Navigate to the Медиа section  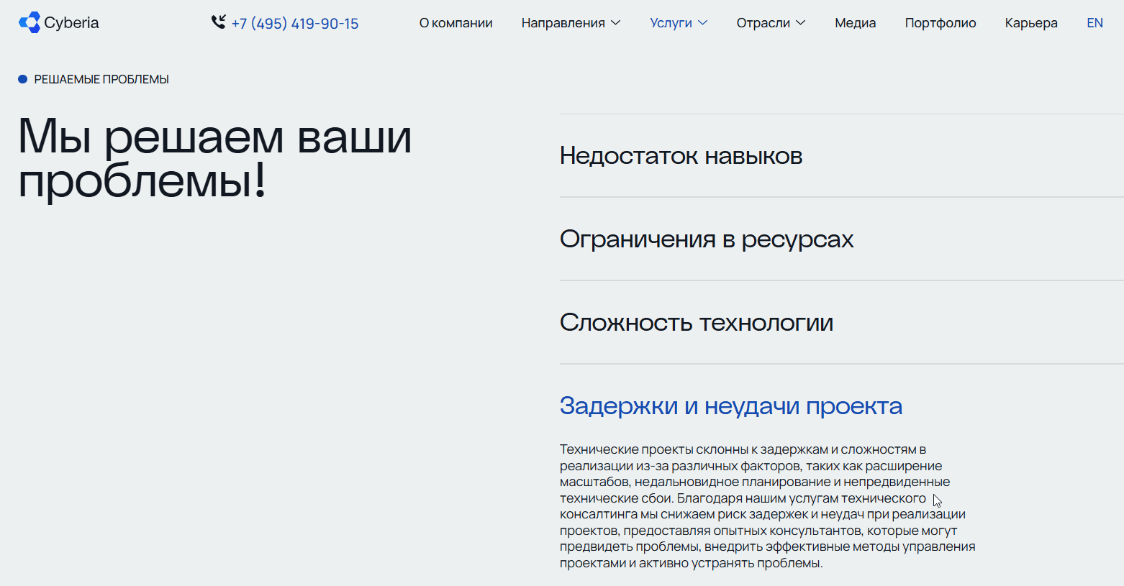pyautogui.click(x=855, y=22)
